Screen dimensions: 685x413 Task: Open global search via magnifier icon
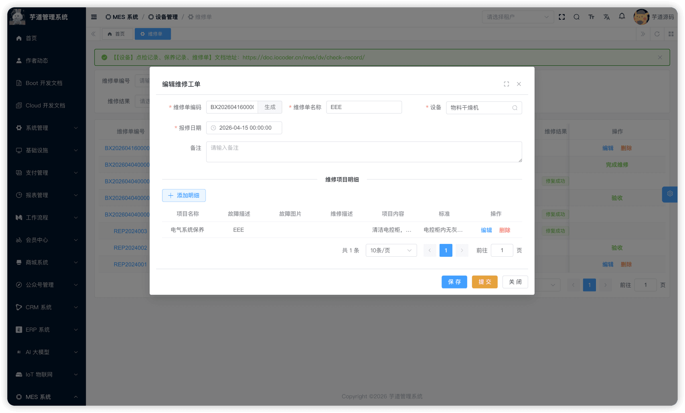coord(576,17)
